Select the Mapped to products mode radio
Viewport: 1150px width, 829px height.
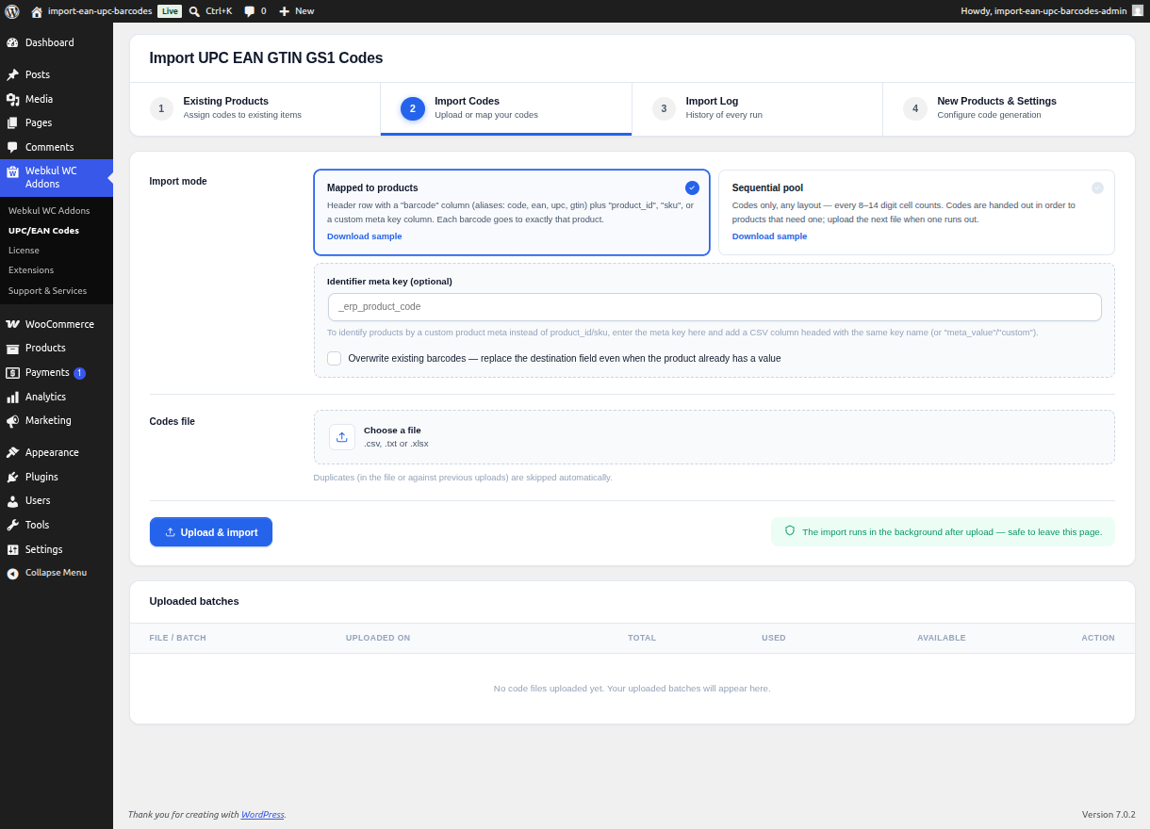pos(692,187)
